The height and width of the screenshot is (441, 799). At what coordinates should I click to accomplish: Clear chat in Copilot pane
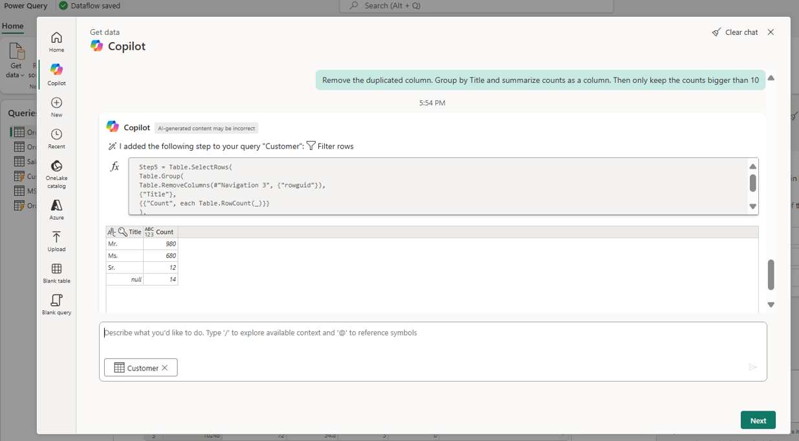click(x=735, y=32)
